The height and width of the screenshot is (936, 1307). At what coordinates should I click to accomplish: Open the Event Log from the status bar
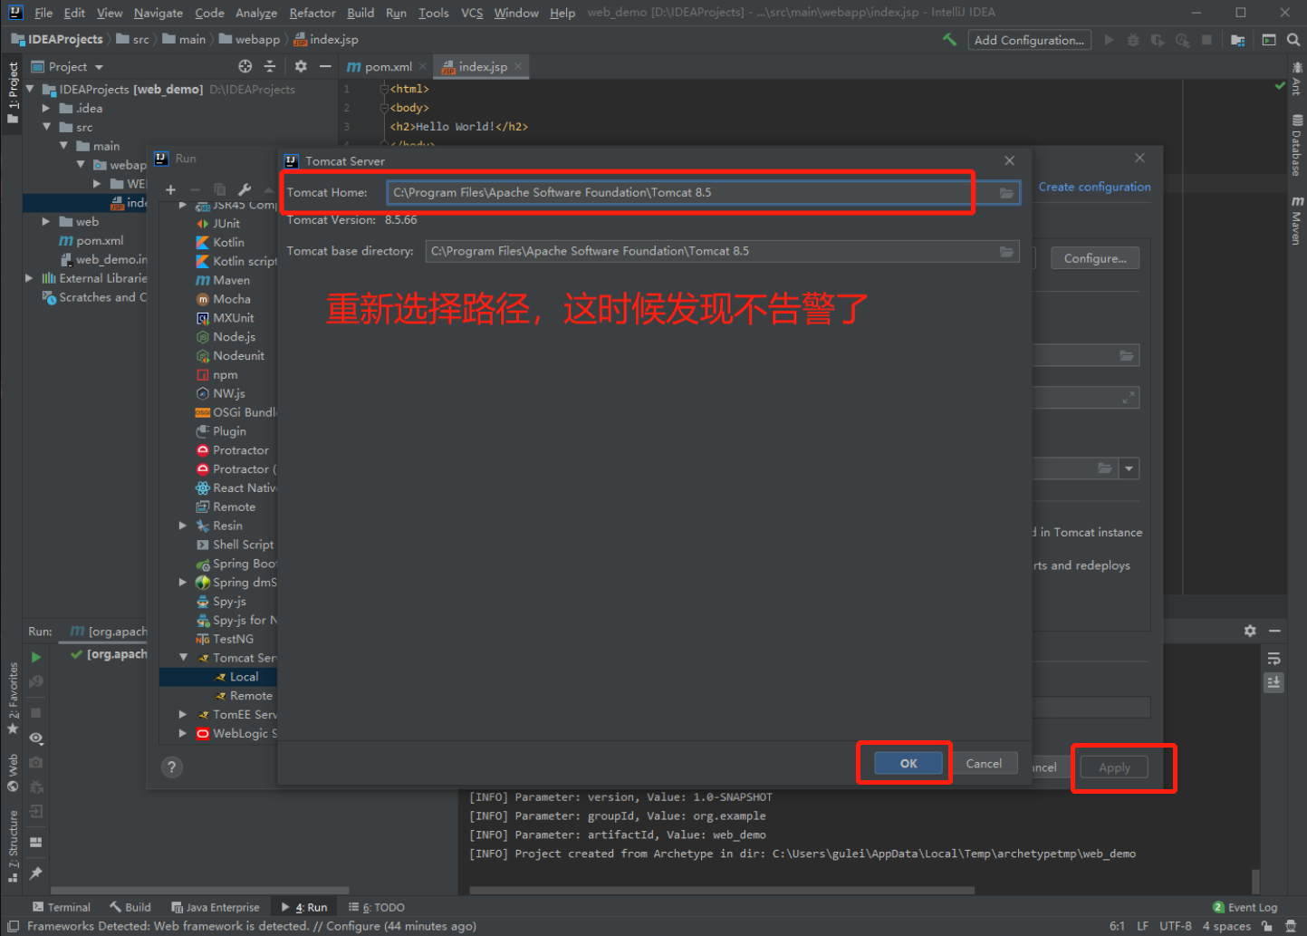(1245, 907)
